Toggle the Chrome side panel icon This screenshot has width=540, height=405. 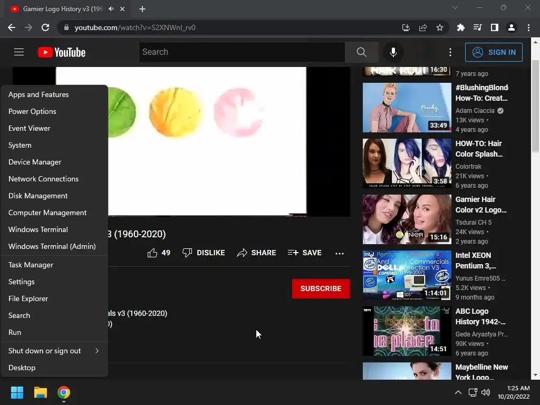click(x=494, y=27)
